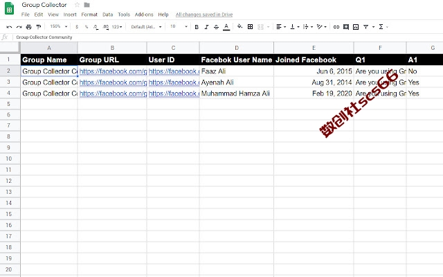Open User ID link for Faaz Ali

174,71
